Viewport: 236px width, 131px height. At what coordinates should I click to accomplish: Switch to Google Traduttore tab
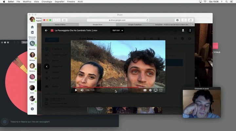pyautogui.click(x=135, y=25)
